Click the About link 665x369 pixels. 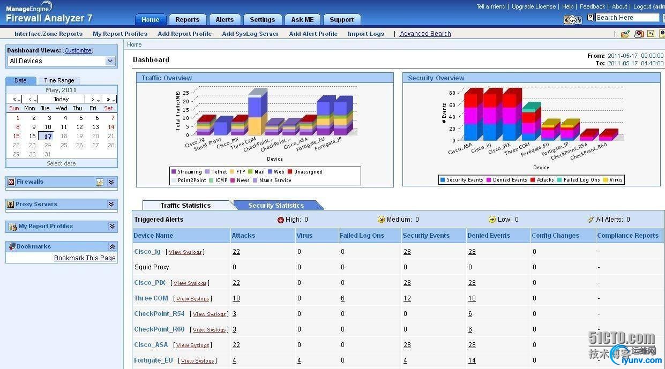pyautogui.click(x=619, y=6)
